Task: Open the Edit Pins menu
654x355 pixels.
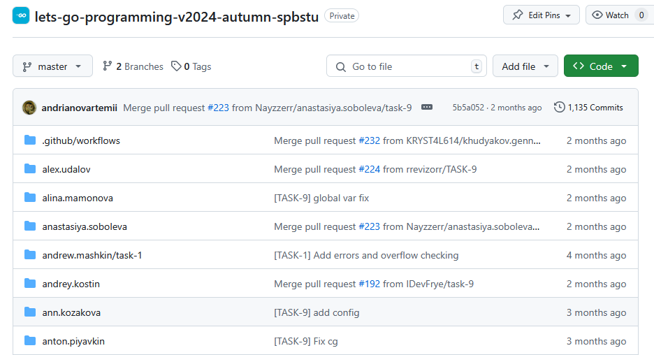Action: (x=541, y=15)
